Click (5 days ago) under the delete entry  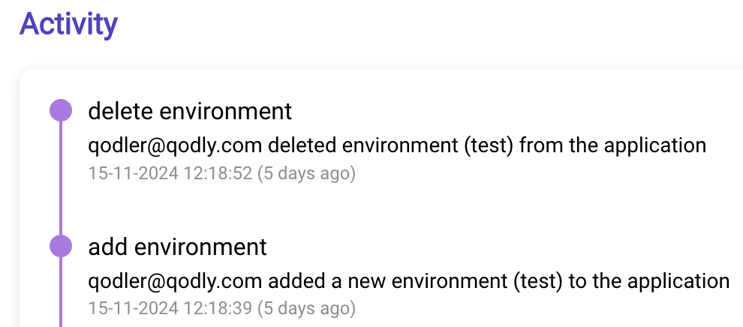pyautogui.click(x=306, y=173)
